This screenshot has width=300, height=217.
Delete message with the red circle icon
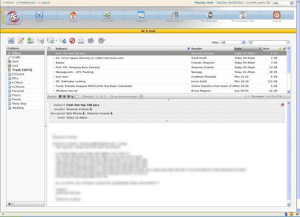(x=72, y=41)
